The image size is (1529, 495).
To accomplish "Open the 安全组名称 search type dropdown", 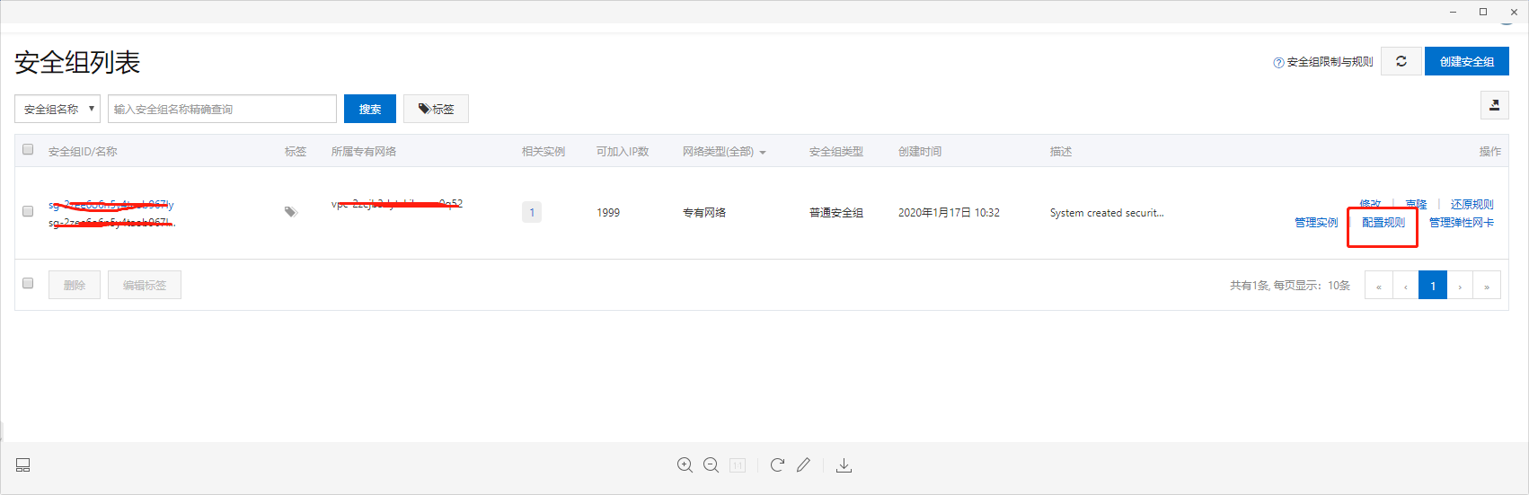I will point(57,109).
